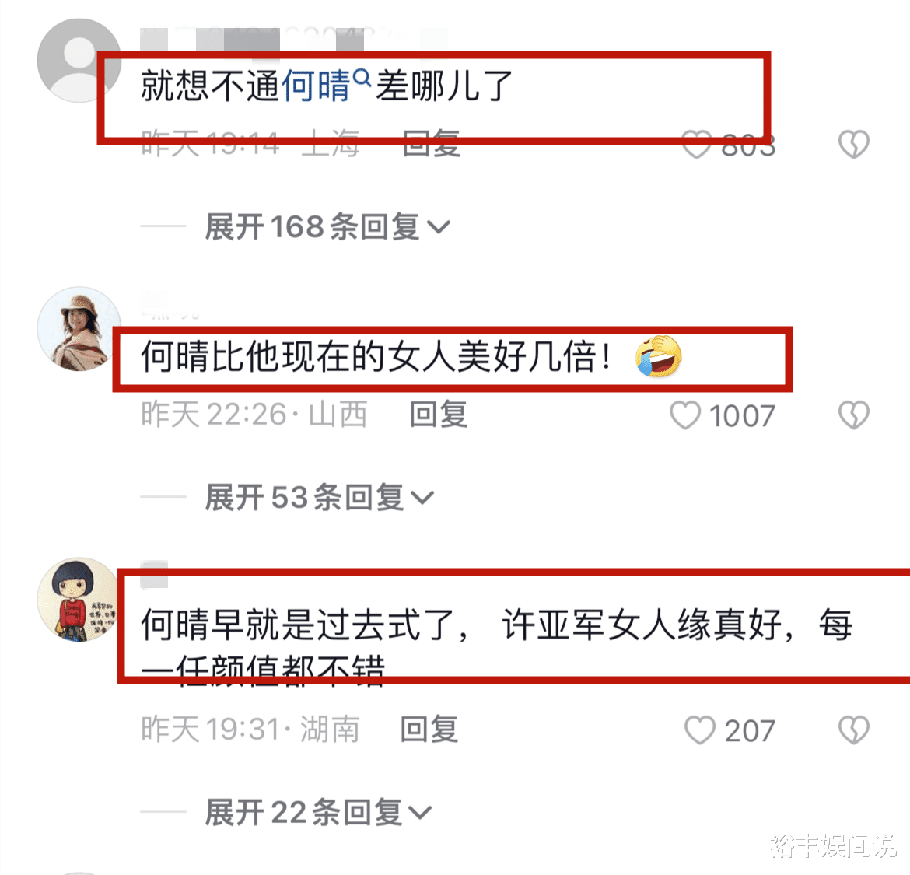The height and width of the screenshot is (875, 910).
Task: Reply to the Hunan comment
Action: pyautogui.click(x=429, y=729)
